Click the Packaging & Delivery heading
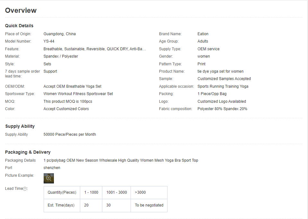Viewport: 308px width, 219px height. tap(28, 152)
